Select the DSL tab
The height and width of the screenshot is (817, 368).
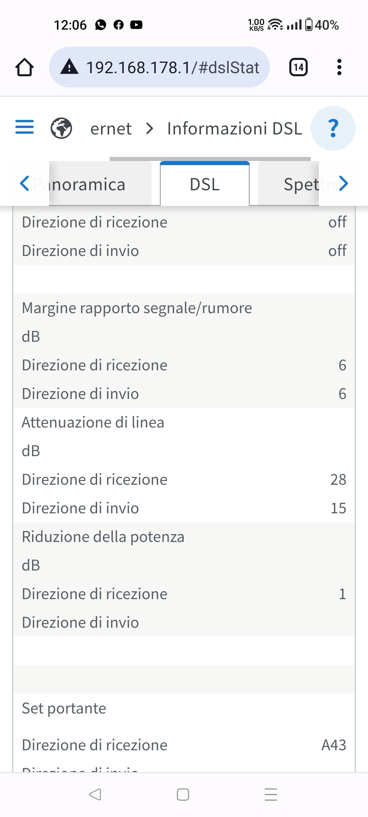tap(205, 184)
